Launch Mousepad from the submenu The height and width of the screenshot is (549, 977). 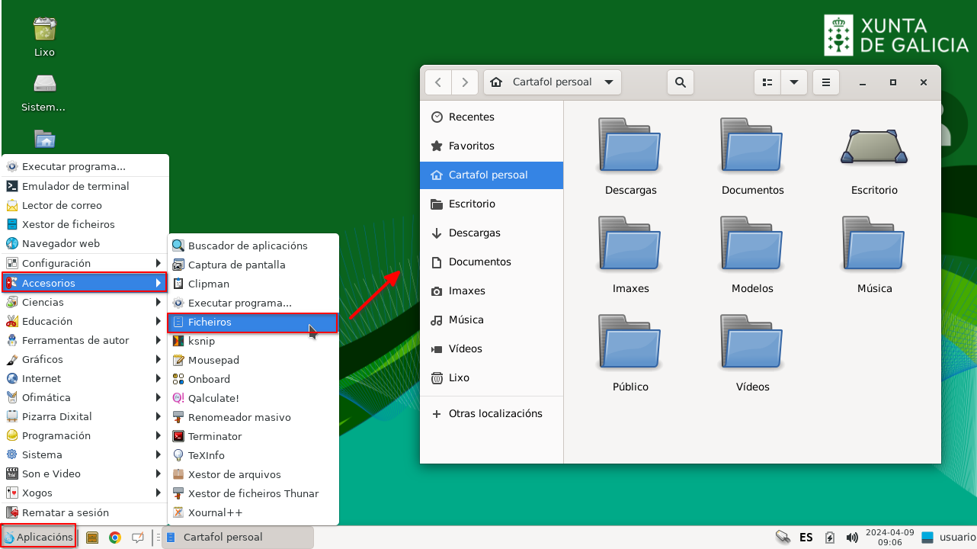[x=213, y=360]
